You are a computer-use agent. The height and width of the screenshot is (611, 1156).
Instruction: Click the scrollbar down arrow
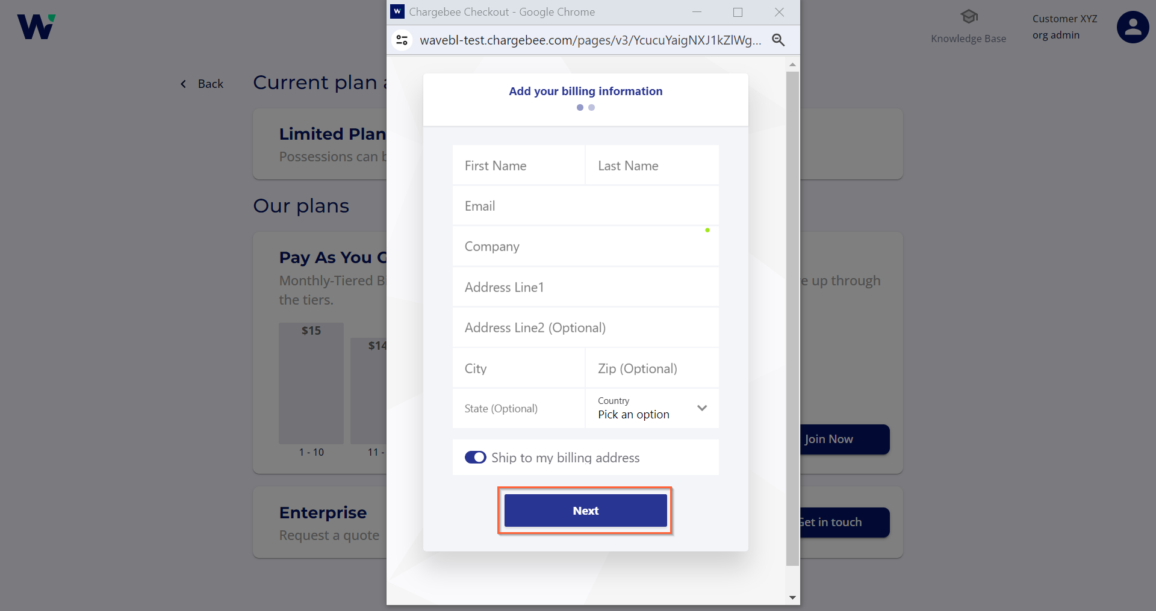coord(792,598)
